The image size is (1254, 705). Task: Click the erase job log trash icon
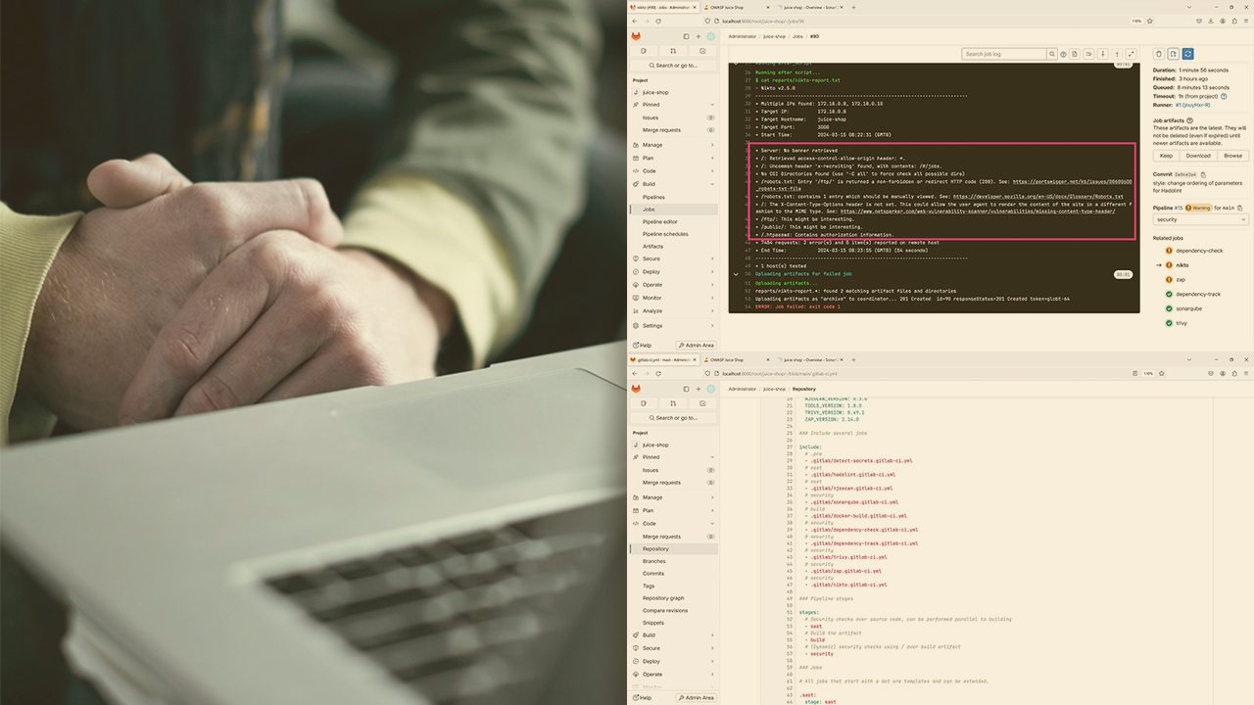tap(1159, 54)
